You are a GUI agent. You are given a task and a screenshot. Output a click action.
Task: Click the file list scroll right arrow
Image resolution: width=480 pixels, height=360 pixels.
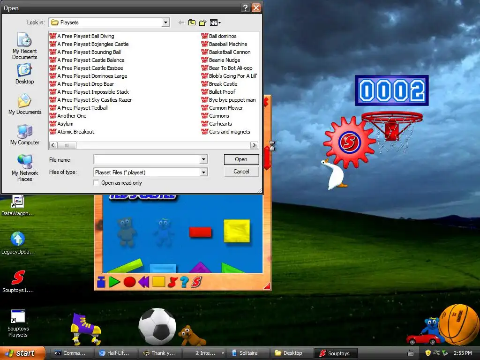(x=254, y=145)
